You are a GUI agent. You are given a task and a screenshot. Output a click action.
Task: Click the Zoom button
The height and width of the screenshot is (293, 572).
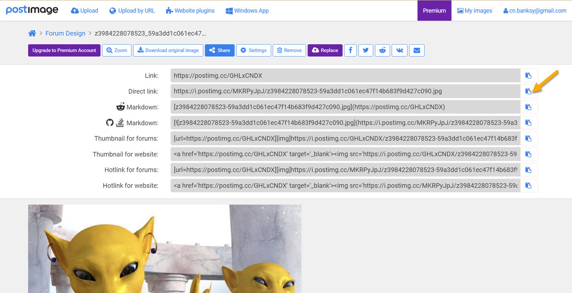[x=117, y=50]
